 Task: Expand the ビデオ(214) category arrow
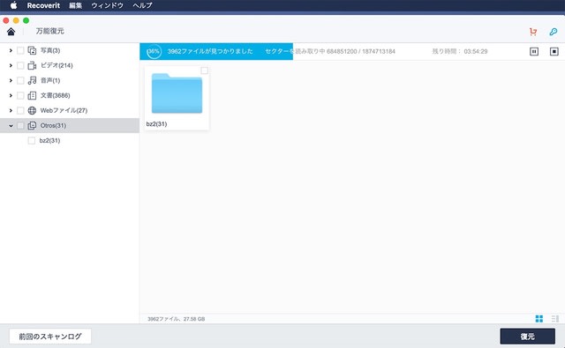coord(11,65)
